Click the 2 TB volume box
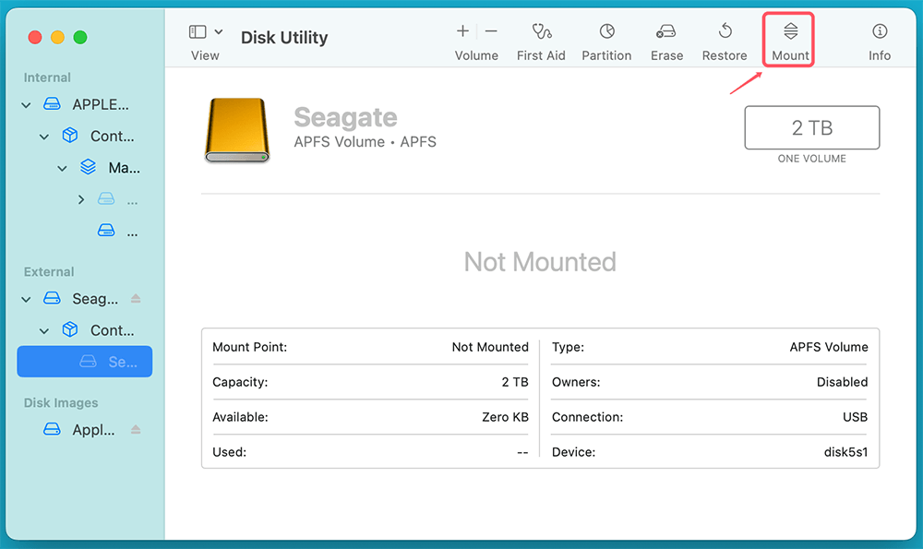 click(811, 127)
